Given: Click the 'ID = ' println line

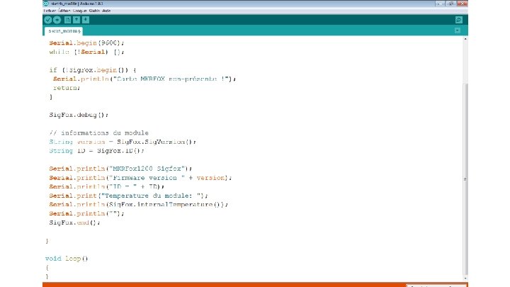Looking at the screenshot, I should (106, 187).
